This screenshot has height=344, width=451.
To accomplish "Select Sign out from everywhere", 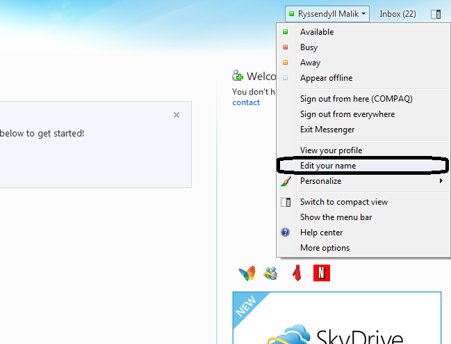I will coord(347,114).
